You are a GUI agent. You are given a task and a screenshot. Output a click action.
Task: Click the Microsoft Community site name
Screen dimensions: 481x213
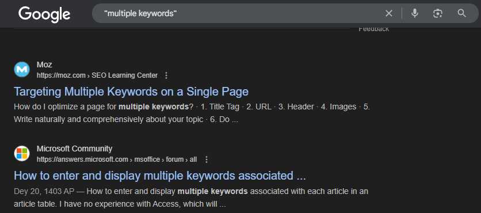click(x=75, y=149)
